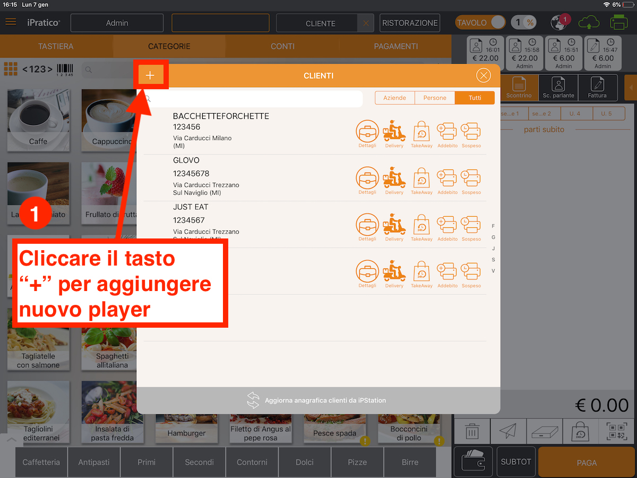
Task: Select the Caffetteria category
Action: (x=41, y=462)
